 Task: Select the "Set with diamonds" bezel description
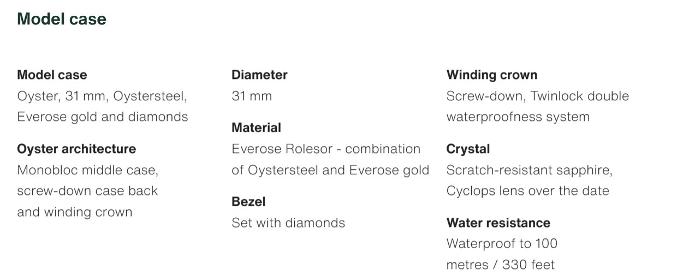288,223
